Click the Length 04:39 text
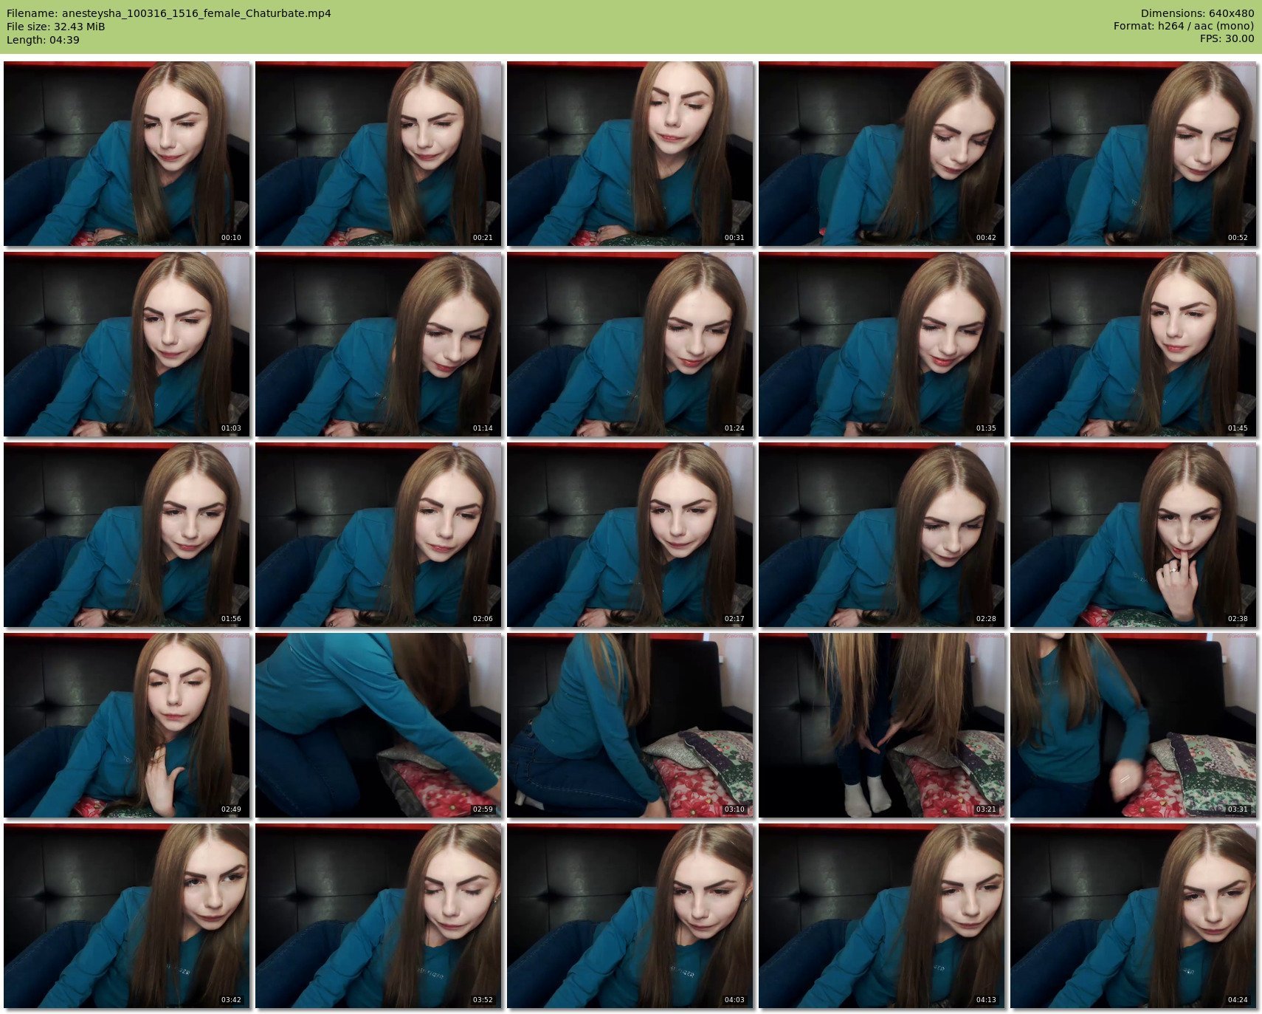1262x1014 pixels. coord(43,40)
